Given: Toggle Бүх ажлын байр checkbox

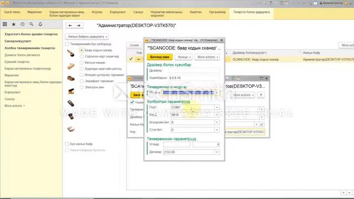Looking at the screenshot, I should point(67,144).
